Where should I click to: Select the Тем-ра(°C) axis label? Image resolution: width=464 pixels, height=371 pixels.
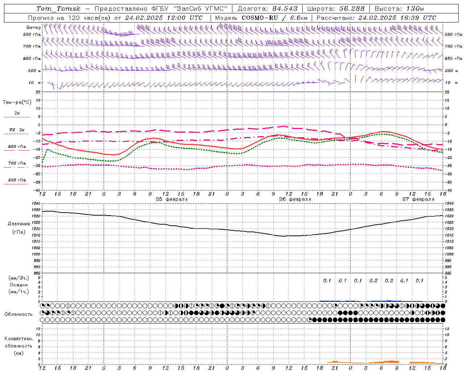point(17,103)
